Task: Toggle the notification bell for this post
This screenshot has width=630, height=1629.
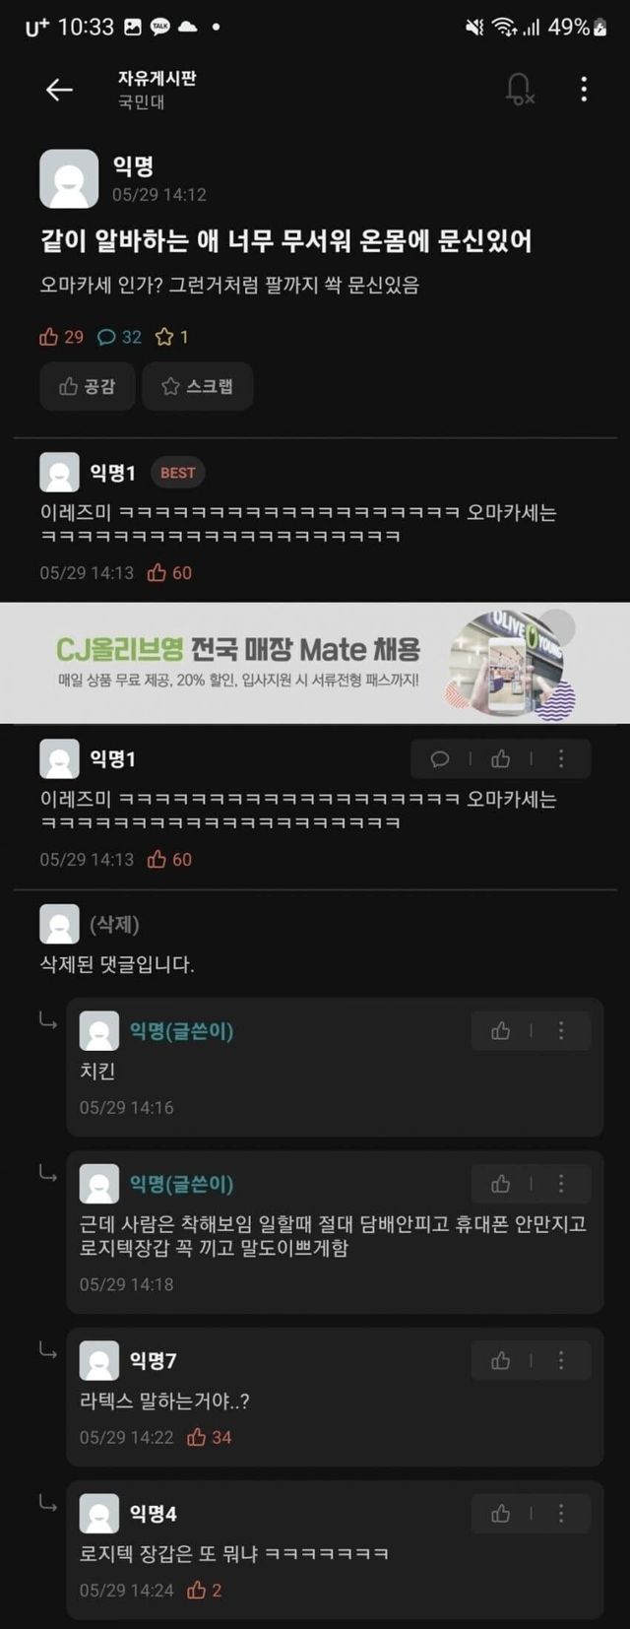Action: click(x=519, y=90)
